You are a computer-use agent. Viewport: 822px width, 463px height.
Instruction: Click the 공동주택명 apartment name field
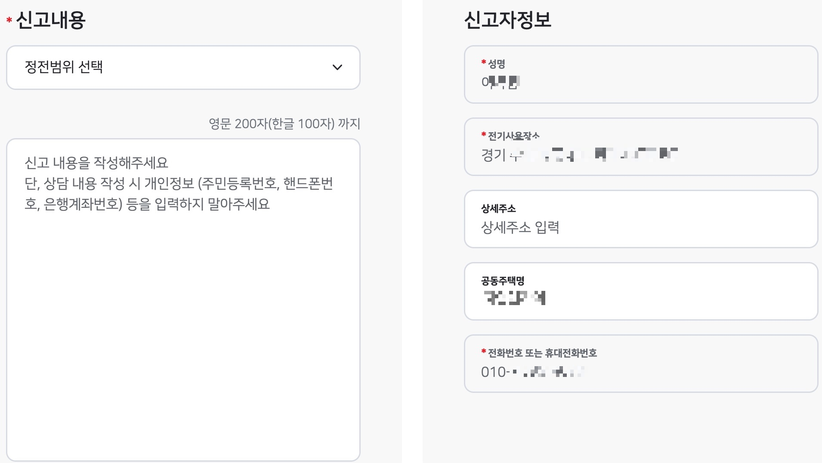(x=640, y=290)
